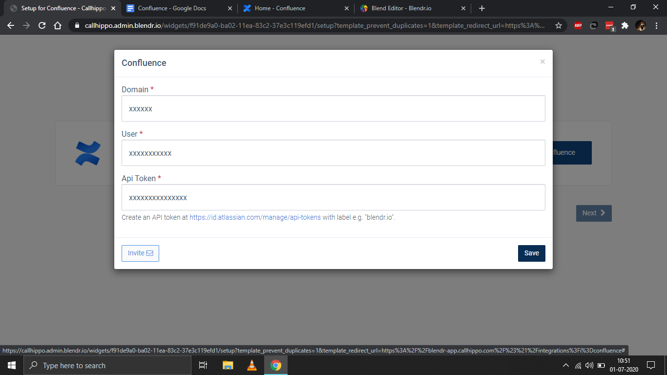667x375 pixels.
Task: Click the Api Token input field
Action: (333, 197)
